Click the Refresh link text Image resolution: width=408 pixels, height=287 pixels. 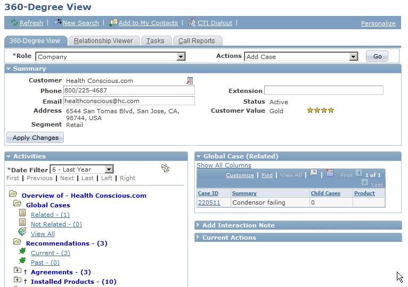pos(31,23)
